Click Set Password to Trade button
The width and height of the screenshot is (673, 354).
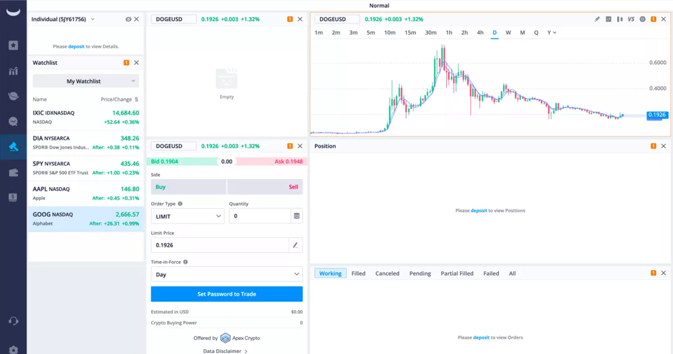pyautogui.click(x=227, y=294)
